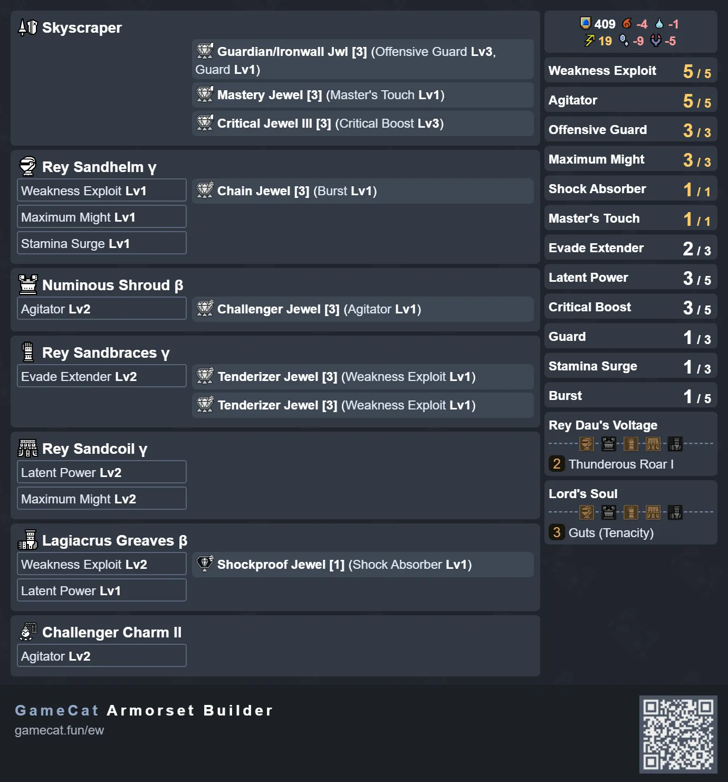Screen dimensions: 728x782
Task: Click the Numinous Shroud chest armor icon
Action: coord(28,284)
